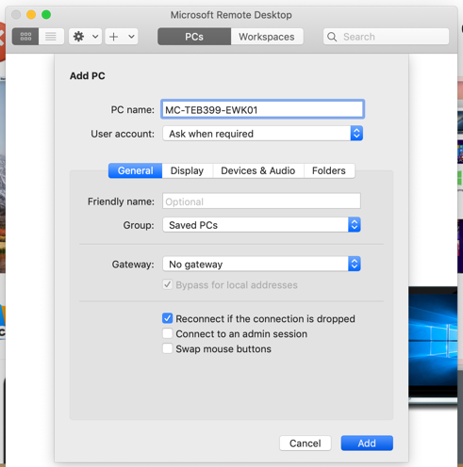Screen dimensions: 463x467
Task: Click into the PC name text field
Action: click(262, 109)
